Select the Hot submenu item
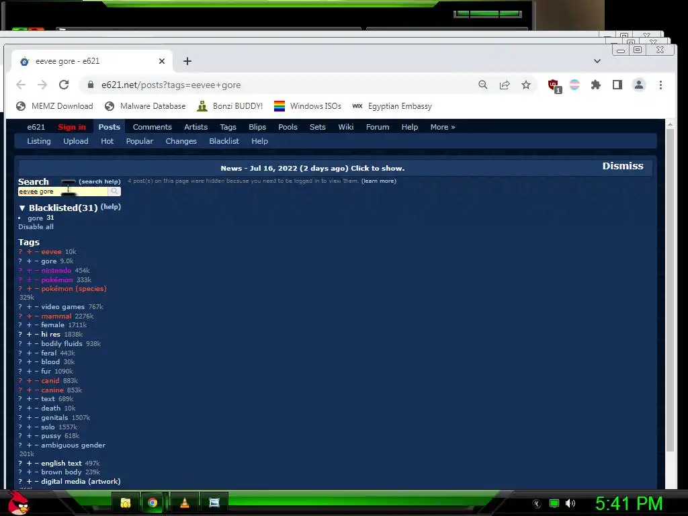 click(107, 141)
